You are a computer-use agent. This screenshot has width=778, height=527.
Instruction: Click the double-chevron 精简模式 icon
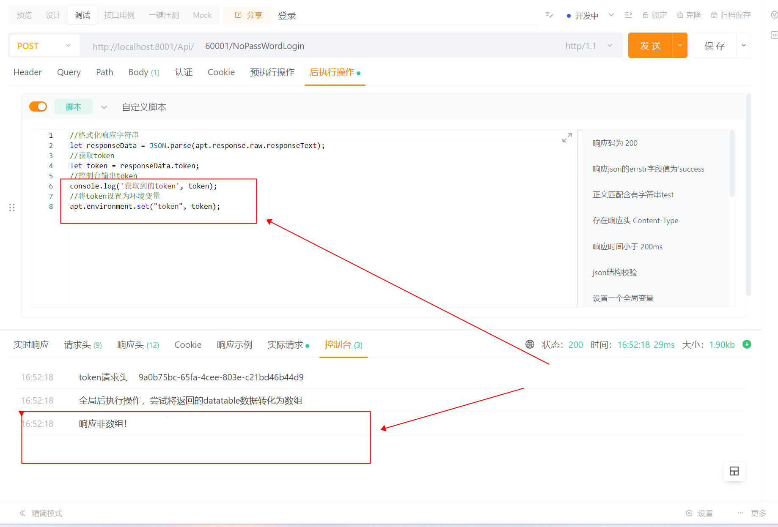tap(22, 513)
